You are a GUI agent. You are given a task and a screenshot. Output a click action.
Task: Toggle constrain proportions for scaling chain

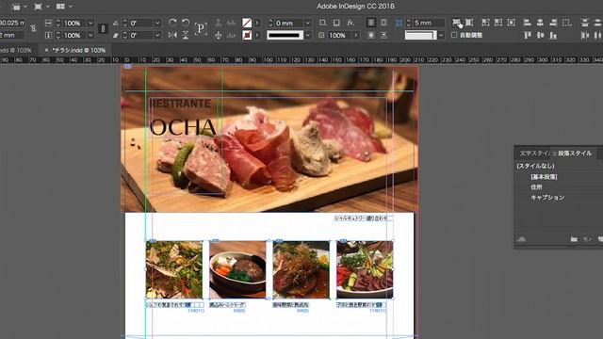point(103,29)
